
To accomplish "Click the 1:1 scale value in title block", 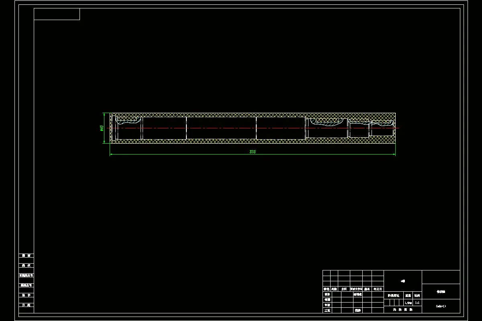I will [x=417, y=303].
